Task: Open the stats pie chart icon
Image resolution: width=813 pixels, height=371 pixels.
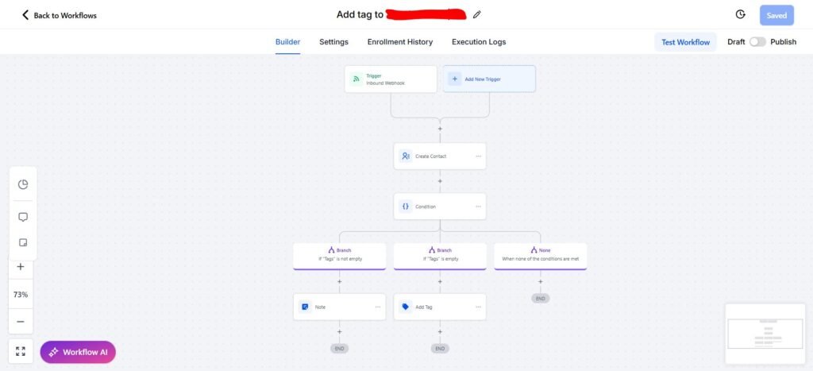Action: point(23,184)
